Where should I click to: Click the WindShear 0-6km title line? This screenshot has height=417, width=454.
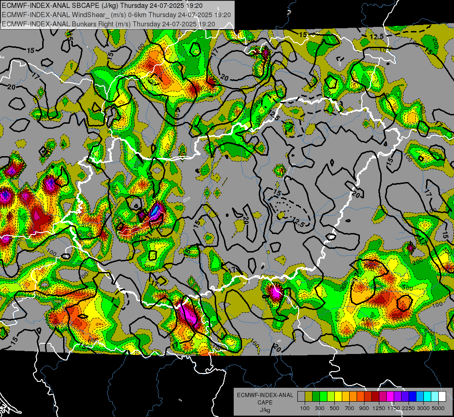(116, 15)
